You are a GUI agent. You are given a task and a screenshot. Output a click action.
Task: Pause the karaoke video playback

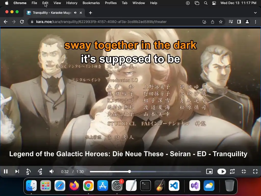[x=6, y=171]
